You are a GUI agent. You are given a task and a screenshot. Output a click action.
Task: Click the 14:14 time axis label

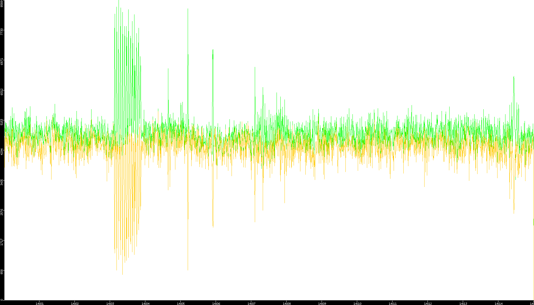[498, 304]
